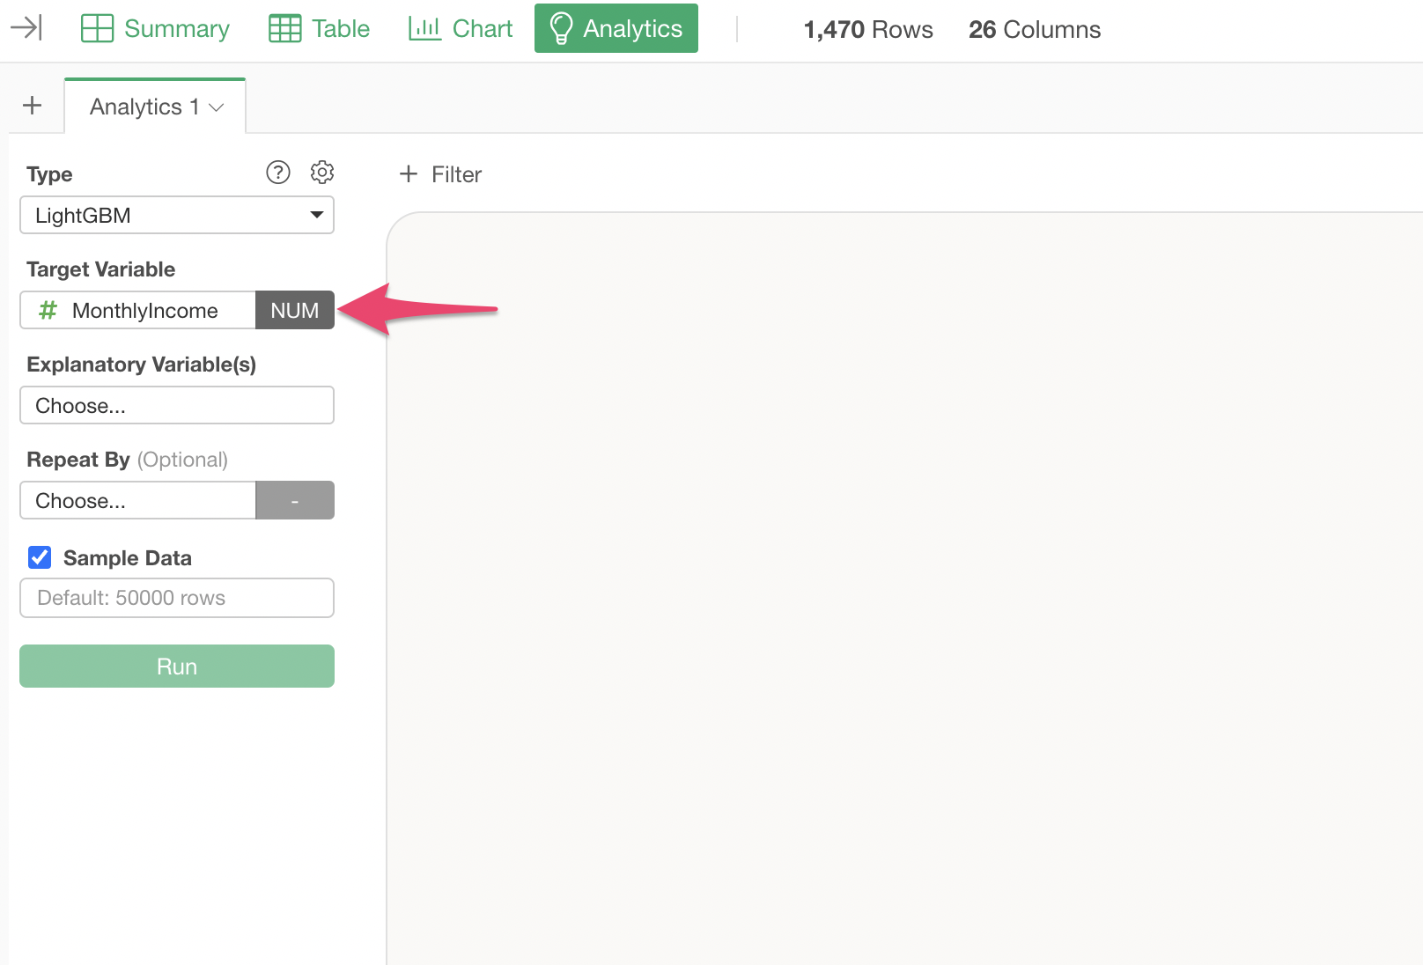Click the NUM type button for MonthlyIncome
The image size is (1423, 965).
pos(295,311)
